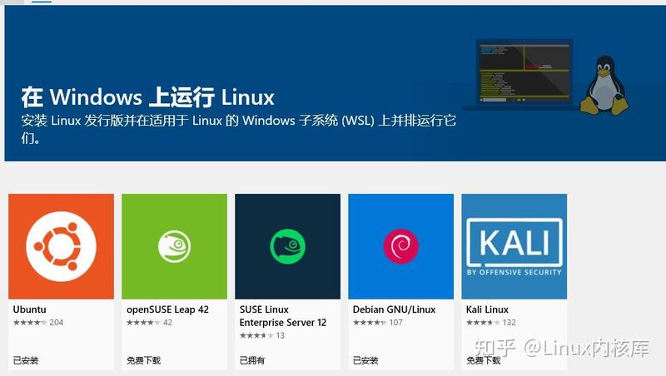Click the Debian star rating 107
This screenshot has width=666, height=376.
tap(378, 323)
